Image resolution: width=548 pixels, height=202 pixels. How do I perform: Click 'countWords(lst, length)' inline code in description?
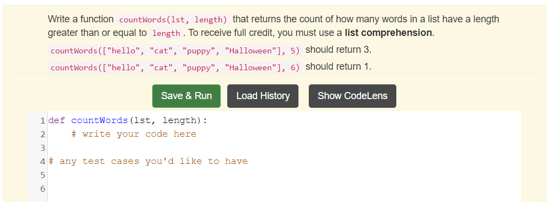[173, 20]
